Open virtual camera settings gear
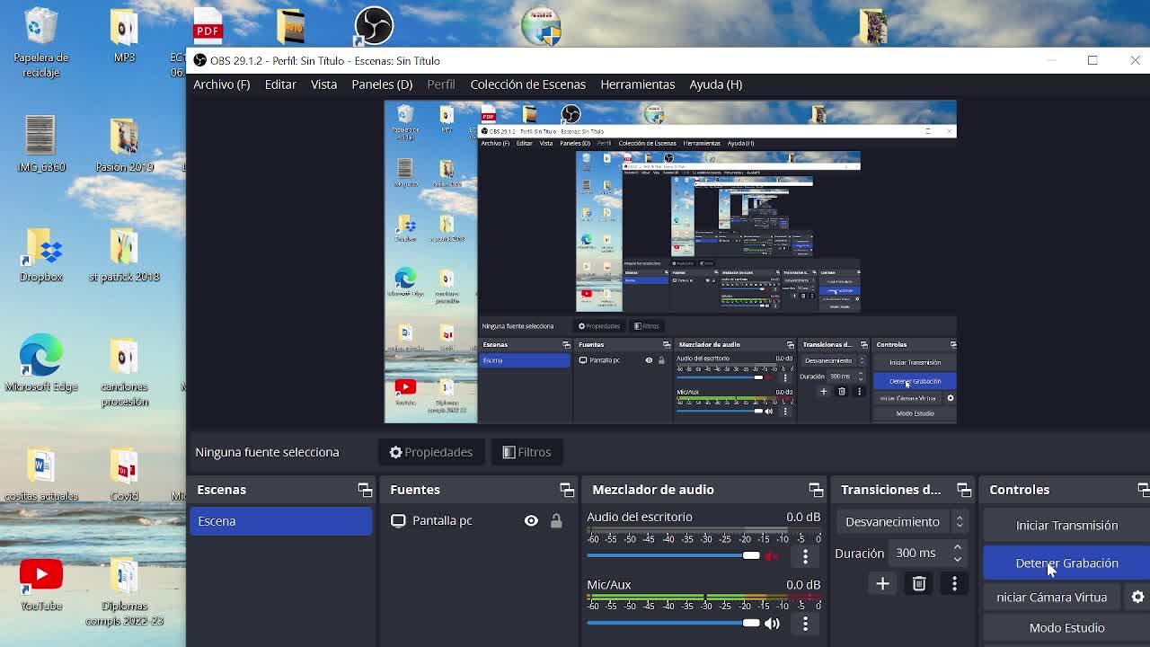This screenshot has width=1150, height=647. tap(1137, 598)
